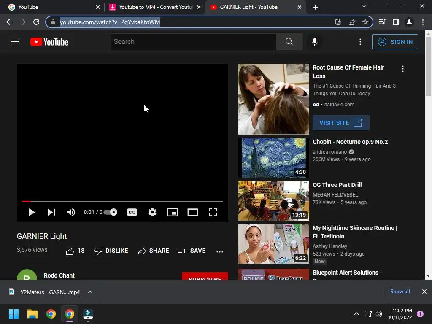Image resolution: width=432 pixels, height=324 pixels.
Task: Open a new browser tab
Action: (316, 7)
